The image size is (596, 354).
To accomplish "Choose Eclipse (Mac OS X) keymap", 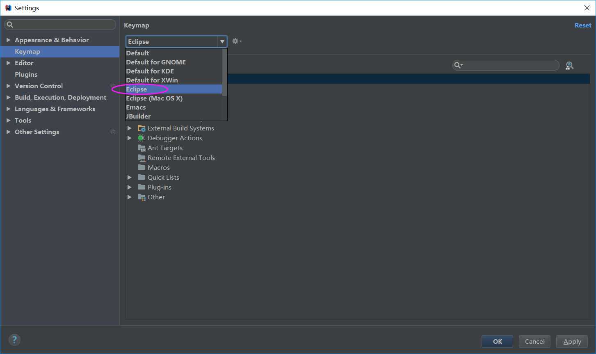I will [174, 98].
